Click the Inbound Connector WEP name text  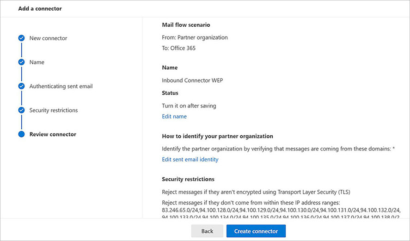192,80
